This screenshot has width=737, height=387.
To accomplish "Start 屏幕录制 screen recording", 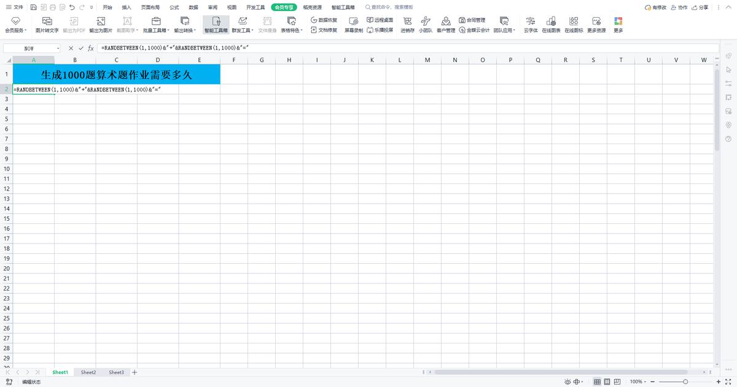I will point(353,25).
